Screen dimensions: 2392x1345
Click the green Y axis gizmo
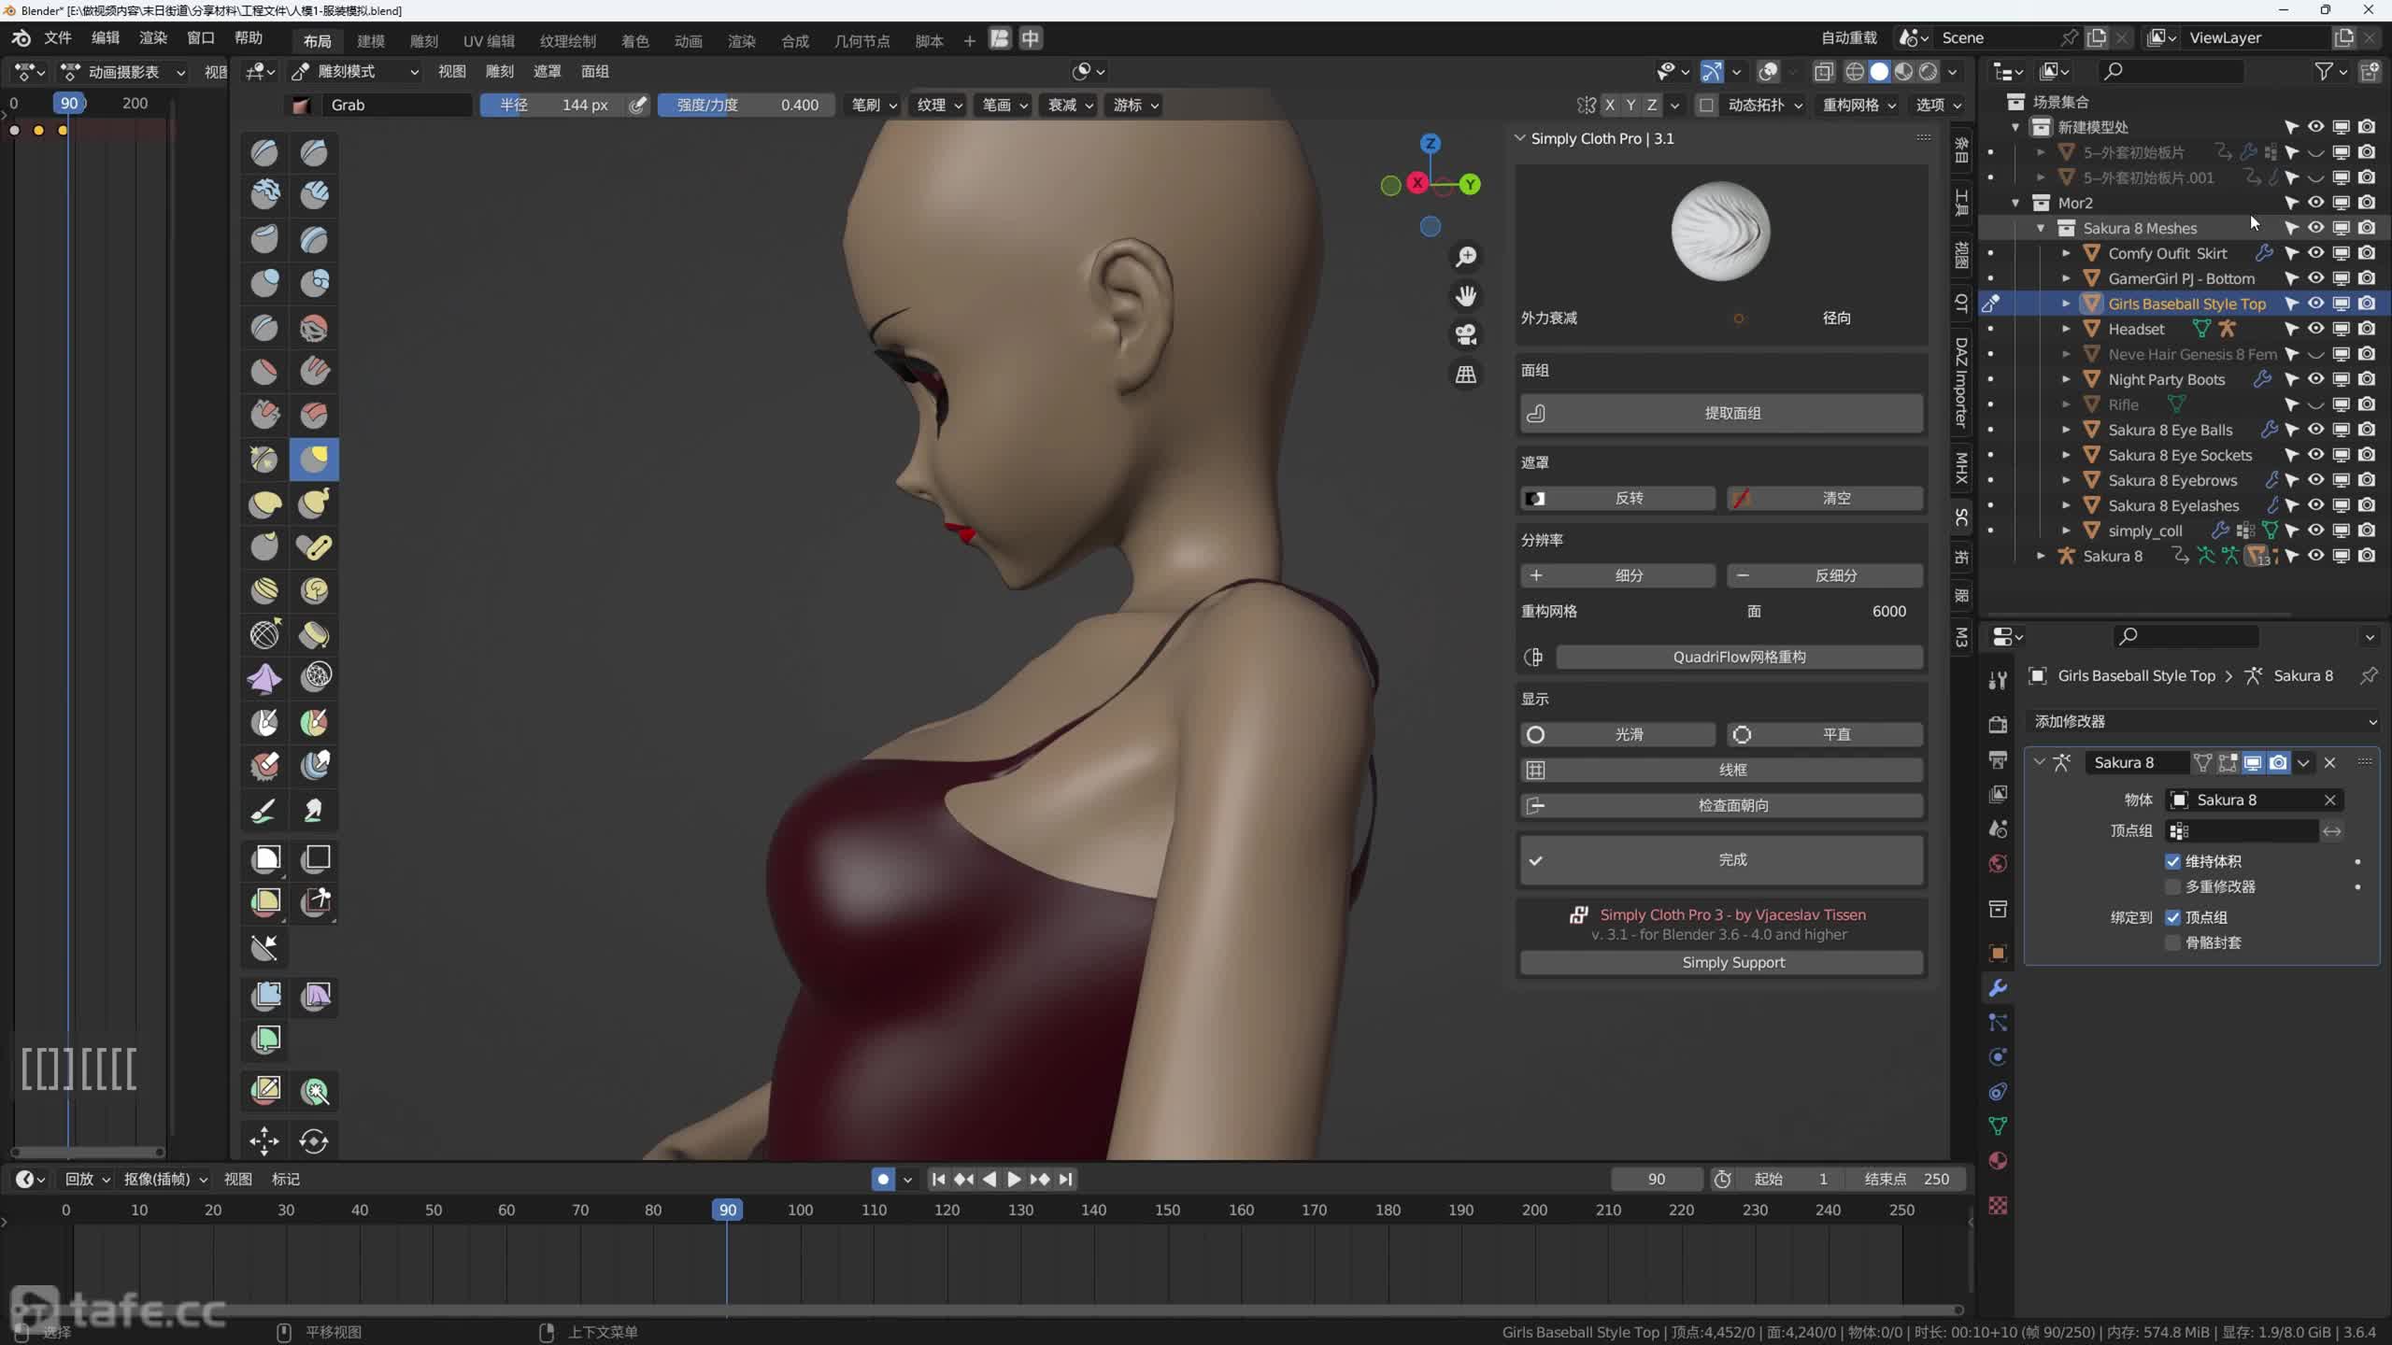point(1470,184)
